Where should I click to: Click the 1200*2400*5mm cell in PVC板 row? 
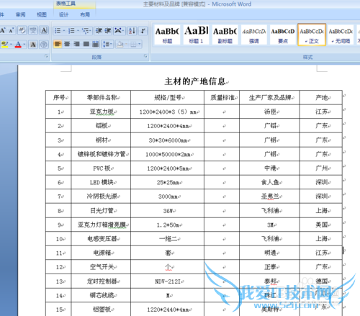168,168
